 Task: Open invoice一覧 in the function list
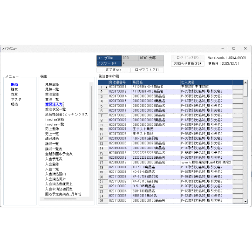(x=54, y=124)
